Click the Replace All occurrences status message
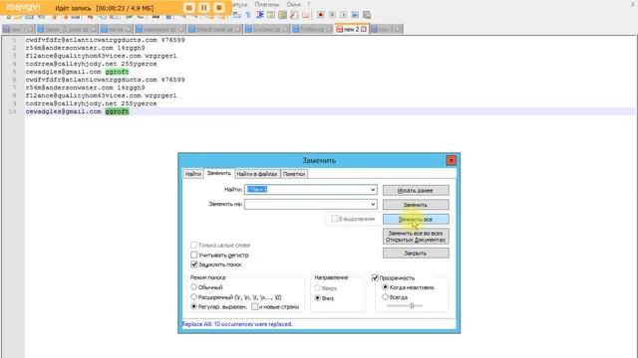The height and width of the screenshot is (358, 638). (x=237, y=324)
